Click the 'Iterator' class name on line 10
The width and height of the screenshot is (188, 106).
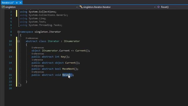point(53,41)
